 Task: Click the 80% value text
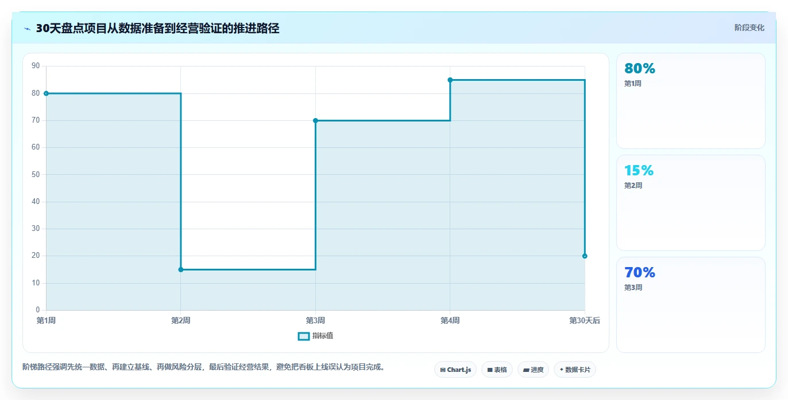[x=639, y=68]
